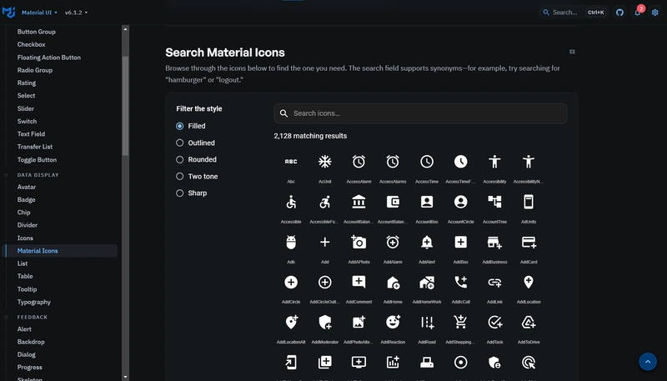The height and width of the screenshot is (381, 667).
Task: Collapse the Feedback section
Action: coord(32,317)
